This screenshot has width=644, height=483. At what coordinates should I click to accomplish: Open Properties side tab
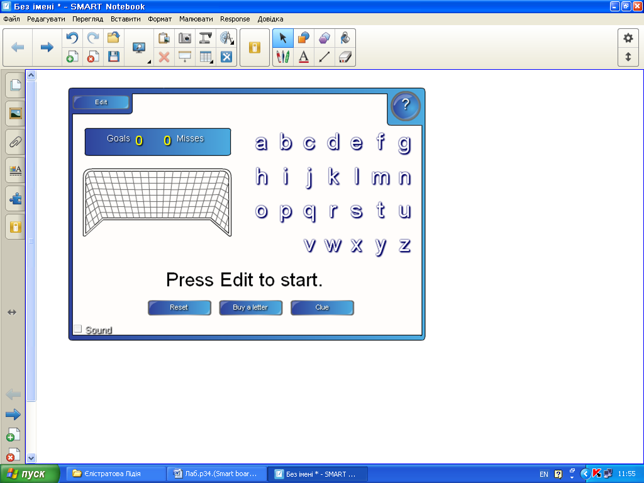tap(15, 170)
